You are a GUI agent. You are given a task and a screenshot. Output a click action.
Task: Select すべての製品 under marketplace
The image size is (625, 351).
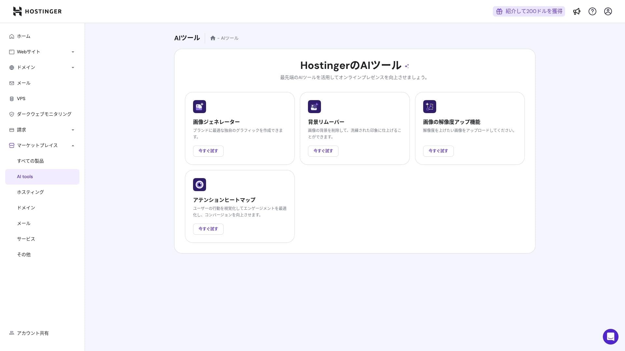[x=42, y=161]
